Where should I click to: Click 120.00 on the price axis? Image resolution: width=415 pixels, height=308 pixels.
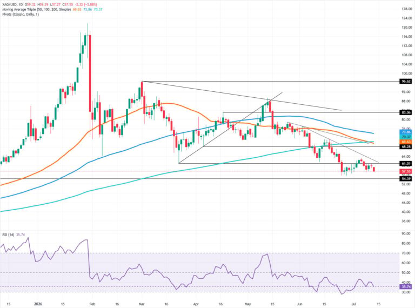(x=406, y=27)
